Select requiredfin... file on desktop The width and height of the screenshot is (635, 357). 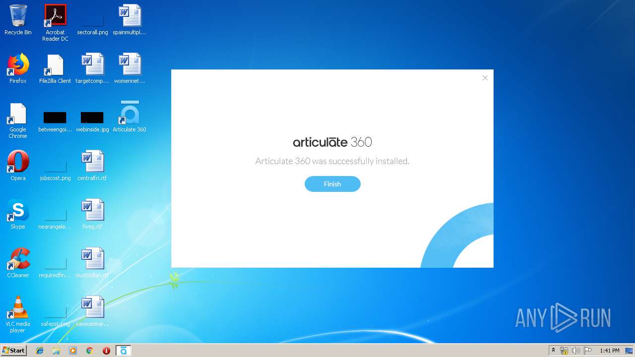[55, 267]
